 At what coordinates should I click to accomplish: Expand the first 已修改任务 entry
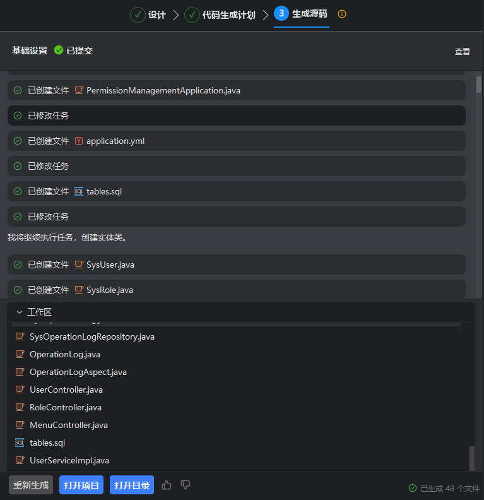[x=236, y=116]
